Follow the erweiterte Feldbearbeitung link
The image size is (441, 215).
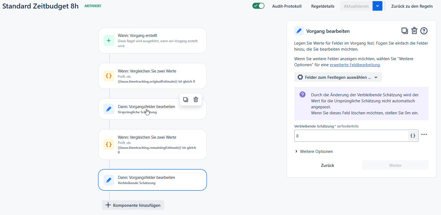coord(355,65)
